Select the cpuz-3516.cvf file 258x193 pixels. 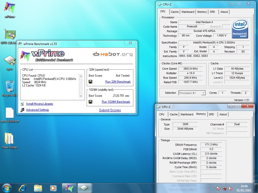pyautogui.click(x=10, y=115)
